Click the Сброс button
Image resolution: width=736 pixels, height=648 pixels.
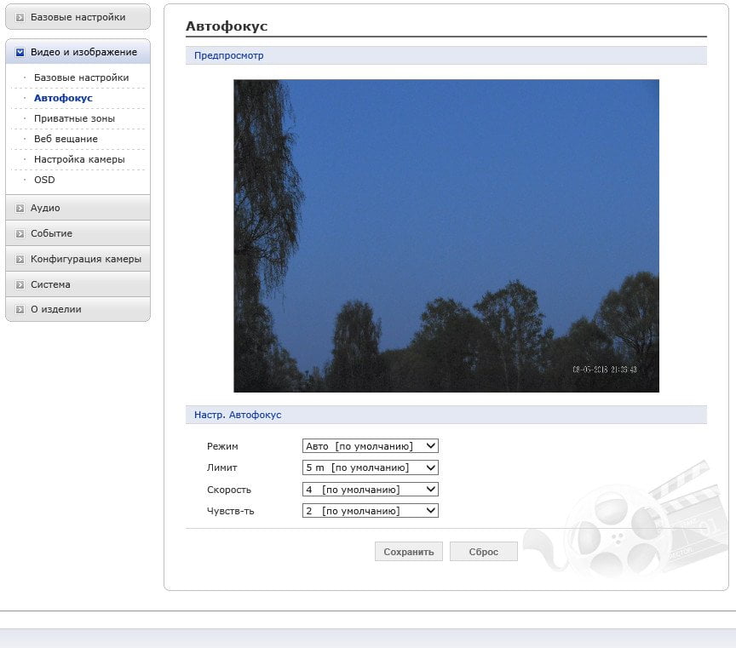pos(484,552)
